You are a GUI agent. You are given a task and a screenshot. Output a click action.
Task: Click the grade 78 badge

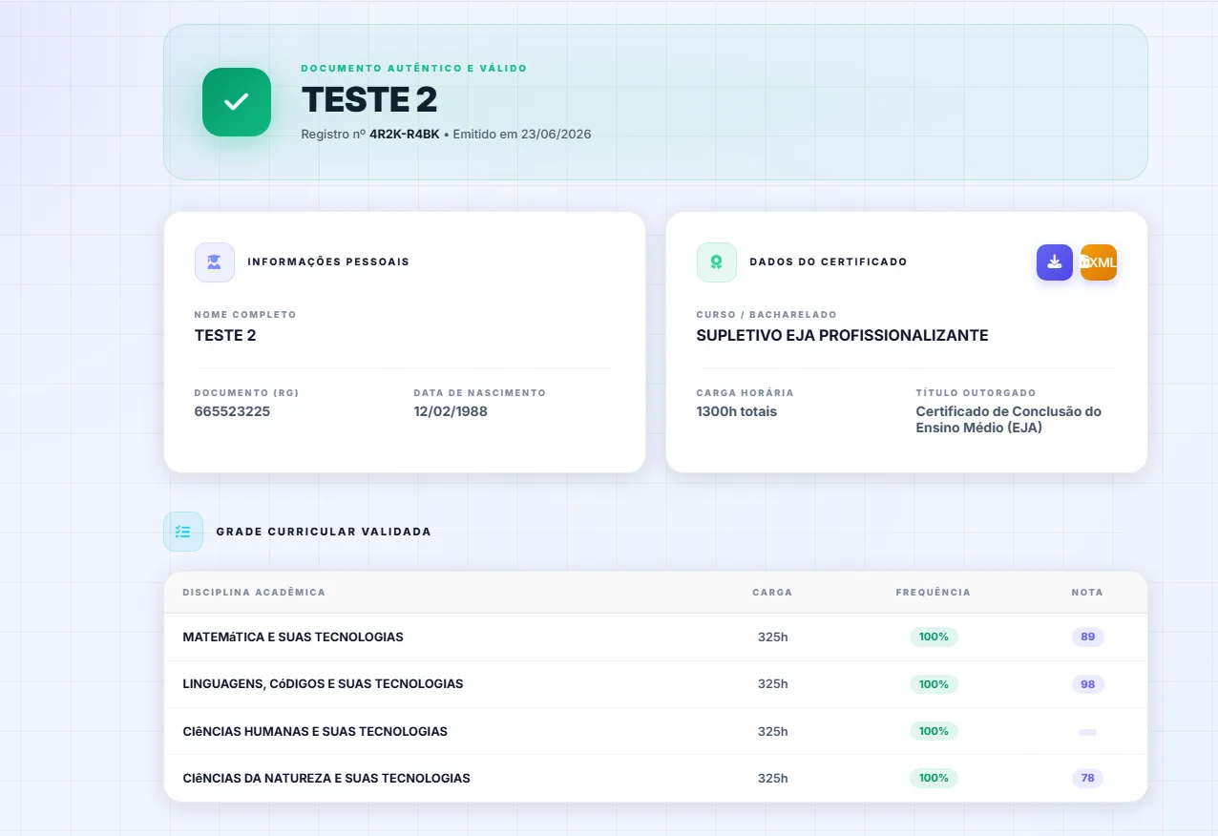[x=1088, y=778]
